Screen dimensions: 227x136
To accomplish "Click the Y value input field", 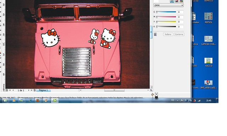I will (181, 22).
